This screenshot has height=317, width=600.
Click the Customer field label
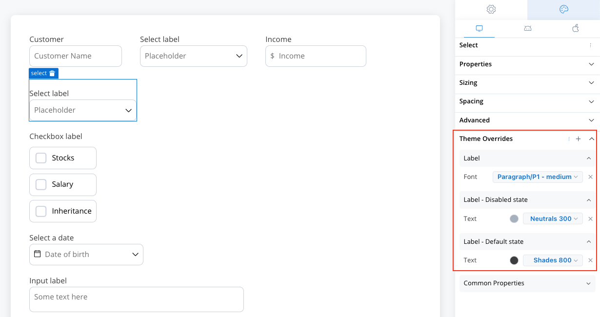[46, 40]
